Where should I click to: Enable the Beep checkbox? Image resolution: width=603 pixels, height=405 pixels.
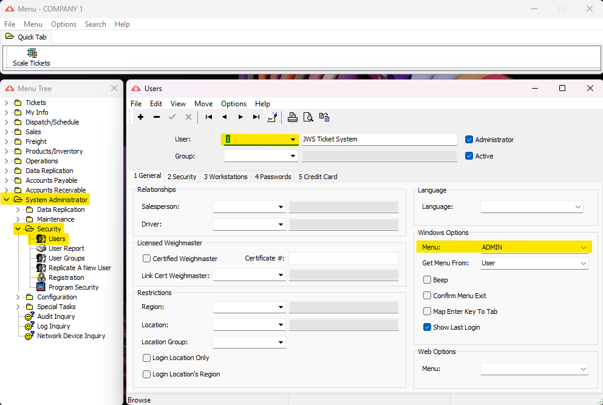tap(427, 280)
